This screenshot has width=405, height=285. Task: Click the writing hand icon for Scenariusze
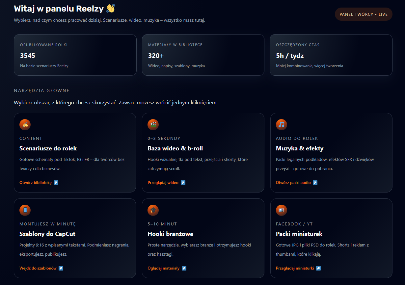point(25,125)
